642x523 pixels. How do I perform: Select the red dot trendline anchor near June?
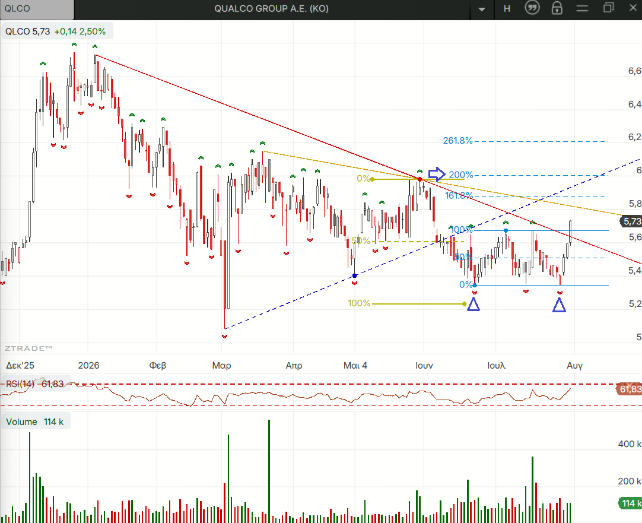click(x=419, y=179)
